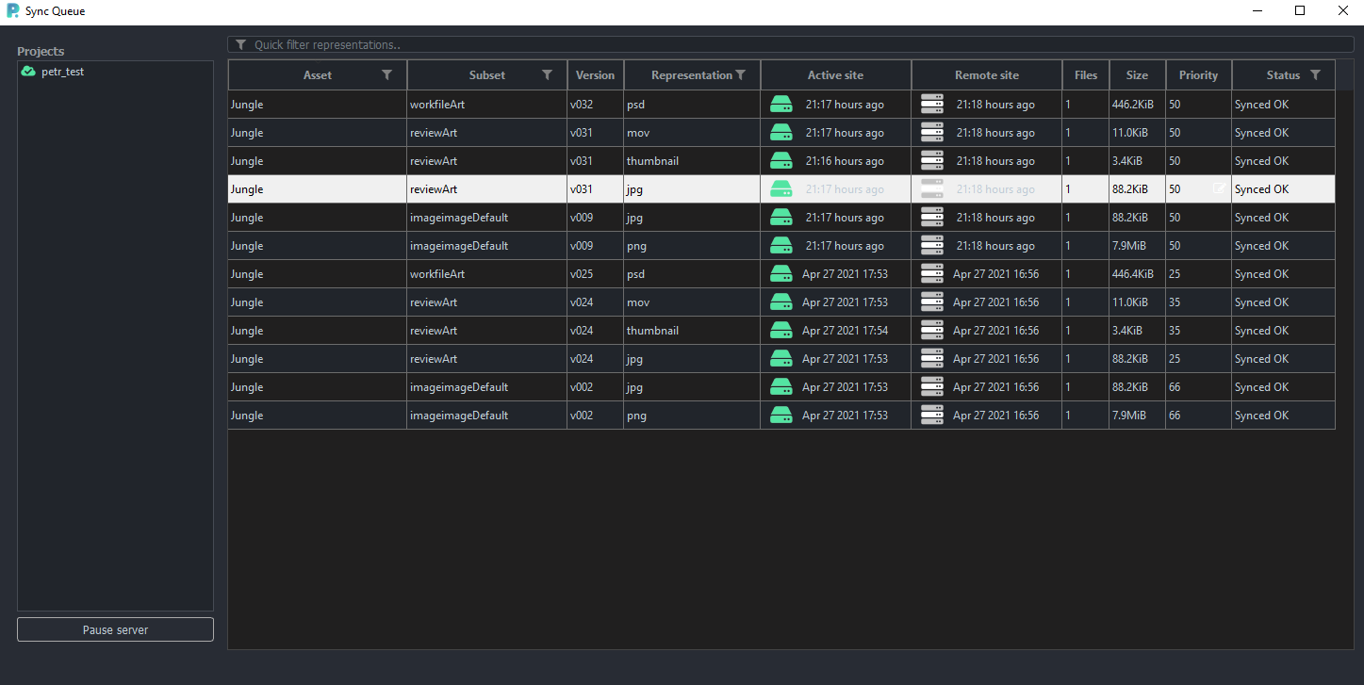Sort by the Size column header
This screenshot has width=1364, height=685.
tap(1137, 75)
